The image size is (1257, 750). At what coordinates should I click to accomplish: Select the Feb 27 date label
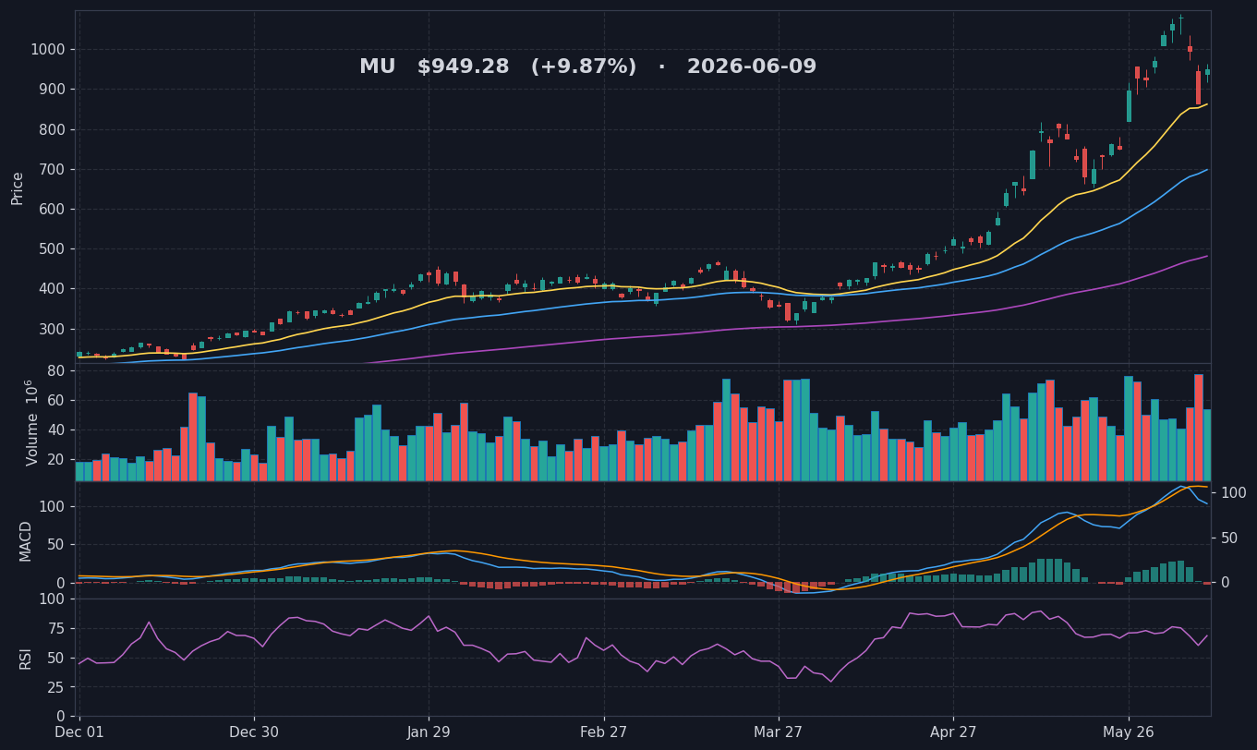pos(604,732)
